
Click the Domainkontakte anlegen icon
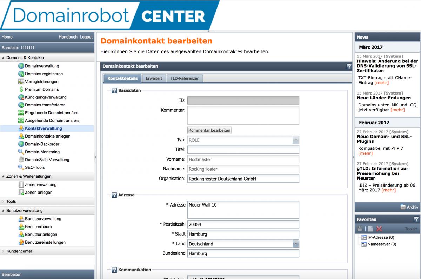coord(21,136)
